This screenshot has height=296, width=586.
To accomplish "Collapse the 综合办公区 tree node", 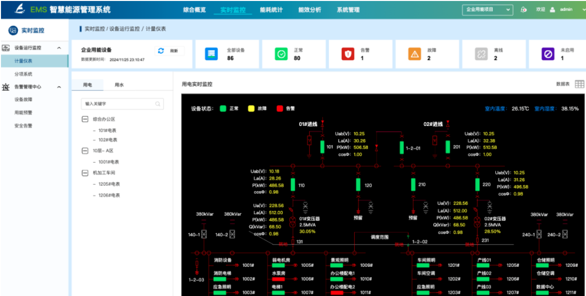I will 85,119.
